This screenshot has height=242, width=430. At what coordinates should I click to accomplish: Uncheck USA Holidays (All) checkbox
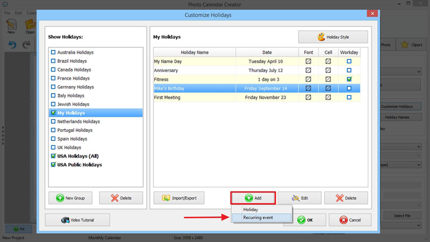[53, 156]
